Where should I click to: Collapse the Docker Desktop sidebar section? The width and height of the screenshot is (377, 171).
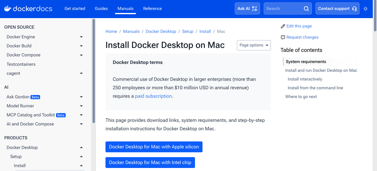tap(81, 147)
